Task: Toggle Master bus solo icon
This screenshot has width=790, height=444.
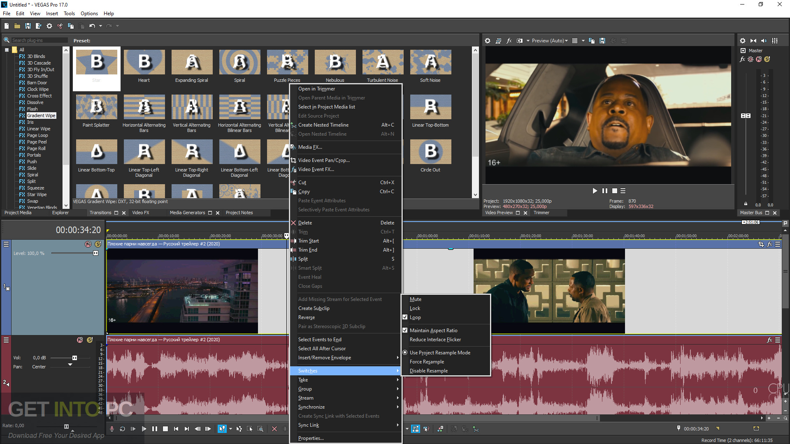Action: pyautogui.click(x=767, y=59)
